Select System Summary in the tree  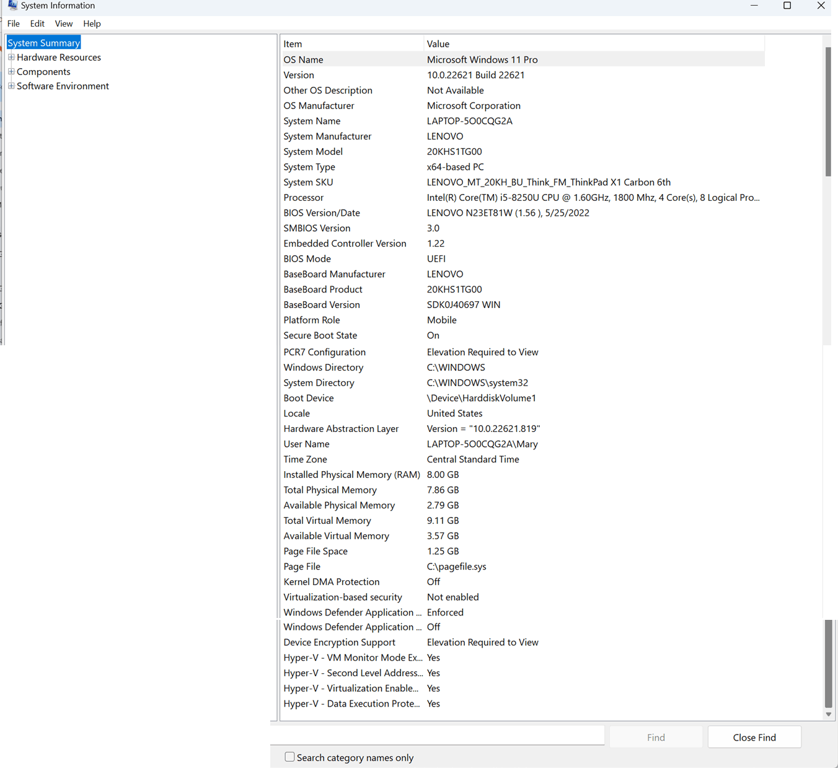pyautogui.click(x=43, y=43)
